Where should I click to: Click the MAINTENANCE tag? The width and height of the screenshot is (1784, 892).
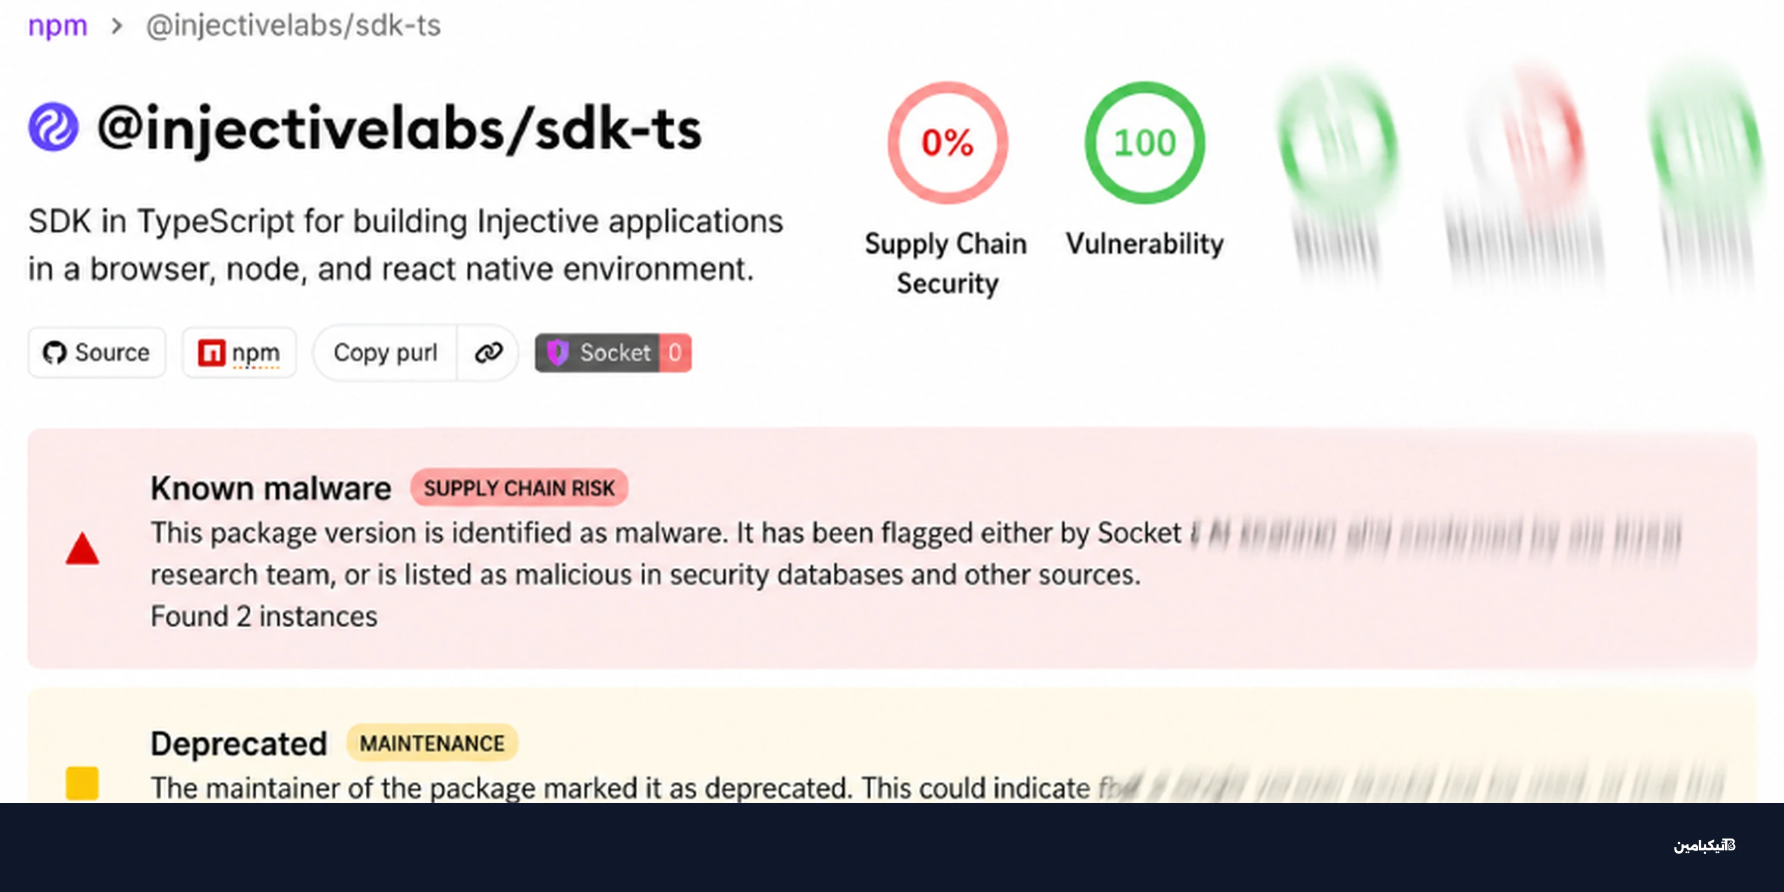pos(432,744)
